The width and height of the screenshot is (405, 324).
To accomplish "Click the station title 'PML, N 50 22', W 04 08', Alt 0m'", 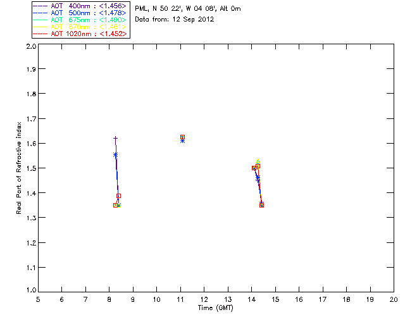I will [x=188, y=8].
